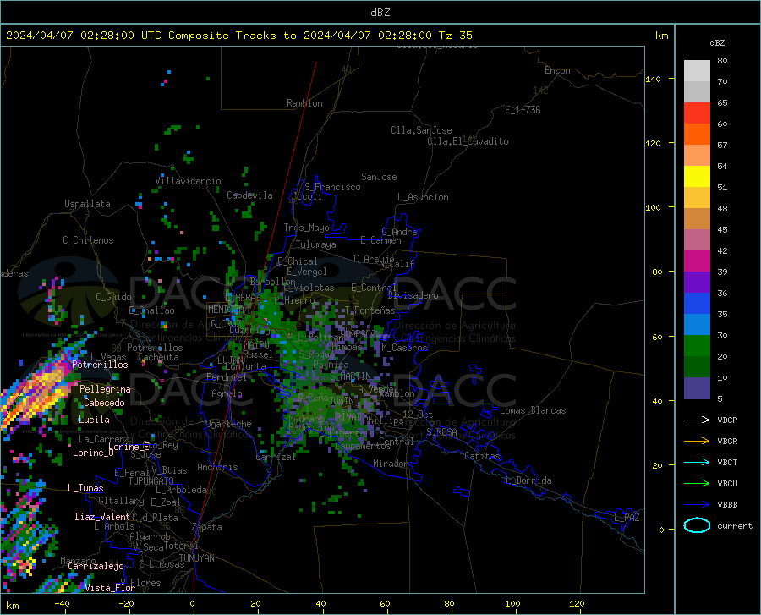The width and height of the screenshot is (761, 615).
Task: Click the C_Chilenos map label
Action: (x=88, y=240)
